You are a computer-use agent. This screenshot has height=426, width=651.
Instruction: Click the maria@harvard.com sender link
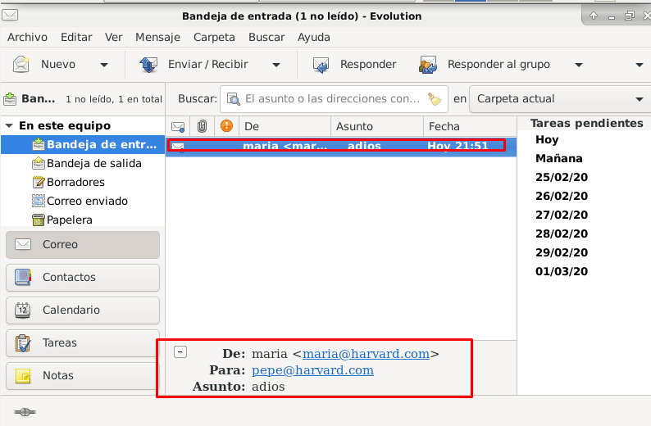[366, 354]
